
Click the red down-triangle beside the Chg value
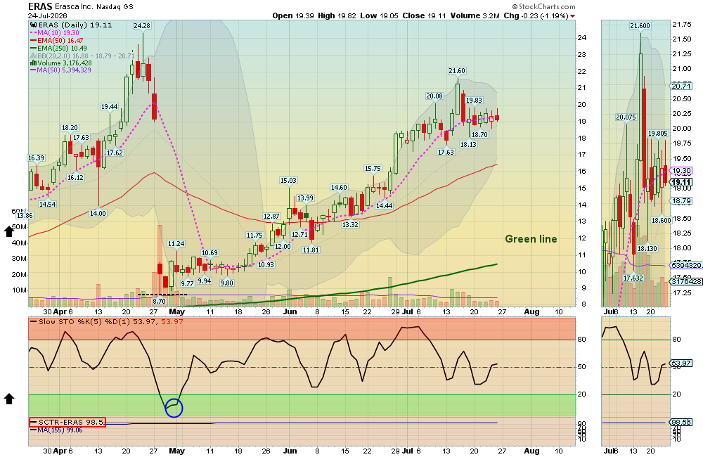click(x=572, y=16)
